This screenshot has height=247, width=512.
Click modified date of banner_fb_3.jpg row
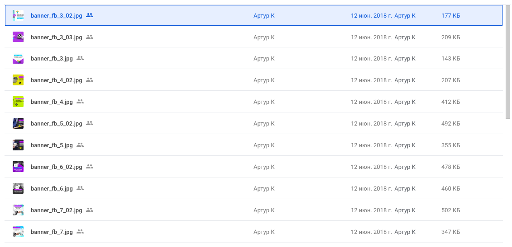pos(372,59)
